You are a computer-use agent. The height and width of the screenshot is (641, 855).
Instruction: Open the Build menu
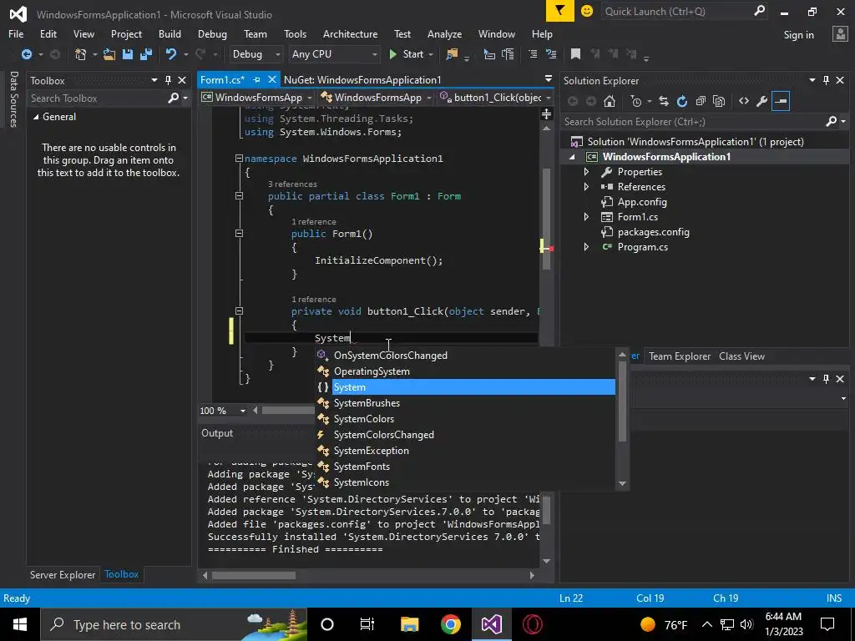[x=169, y=33]
